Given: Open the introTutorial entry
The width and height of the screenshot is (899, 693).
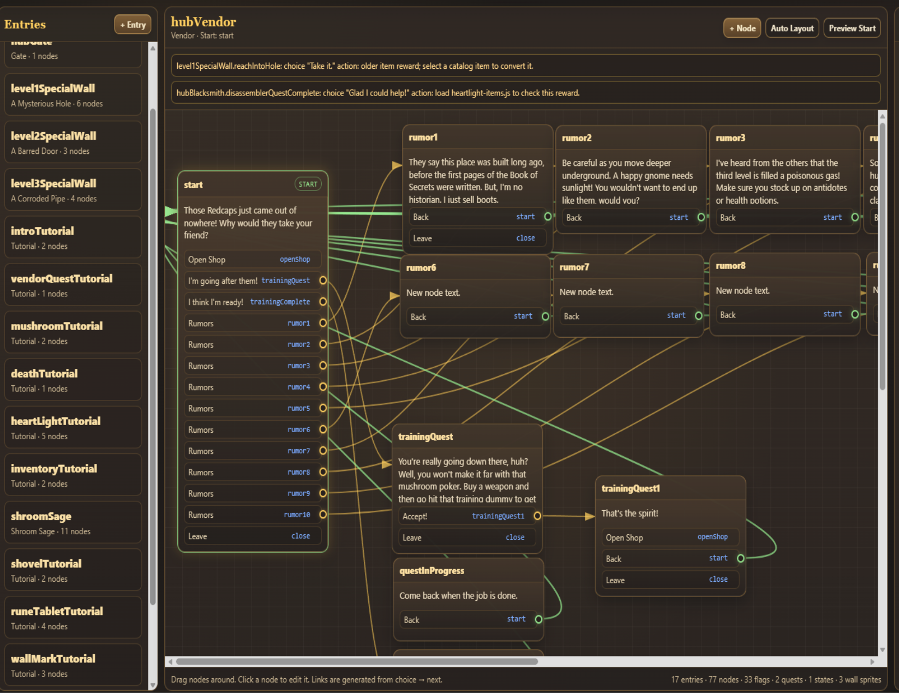Looking at the screenshot, I should pos(73,237).
